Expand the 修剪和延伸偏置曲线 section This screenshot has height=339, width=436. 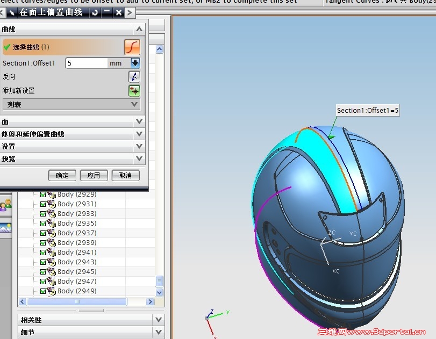(x=139, y=134)
